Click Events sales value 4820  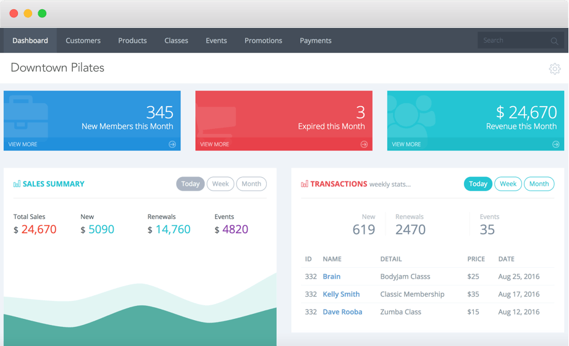pos(235,229)
